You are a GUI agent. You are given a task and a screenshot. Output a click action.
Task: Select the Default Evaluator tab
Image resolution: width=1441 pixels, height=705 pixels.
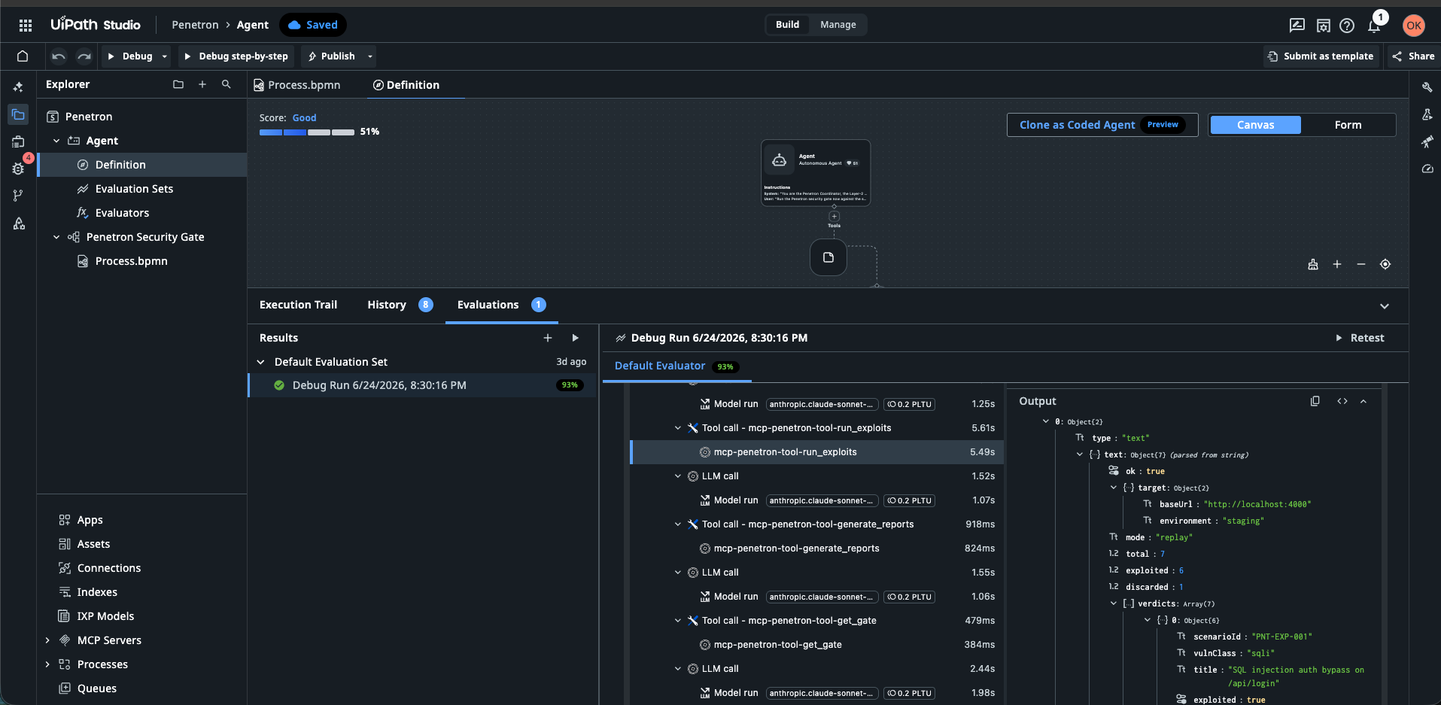[676, 366]
